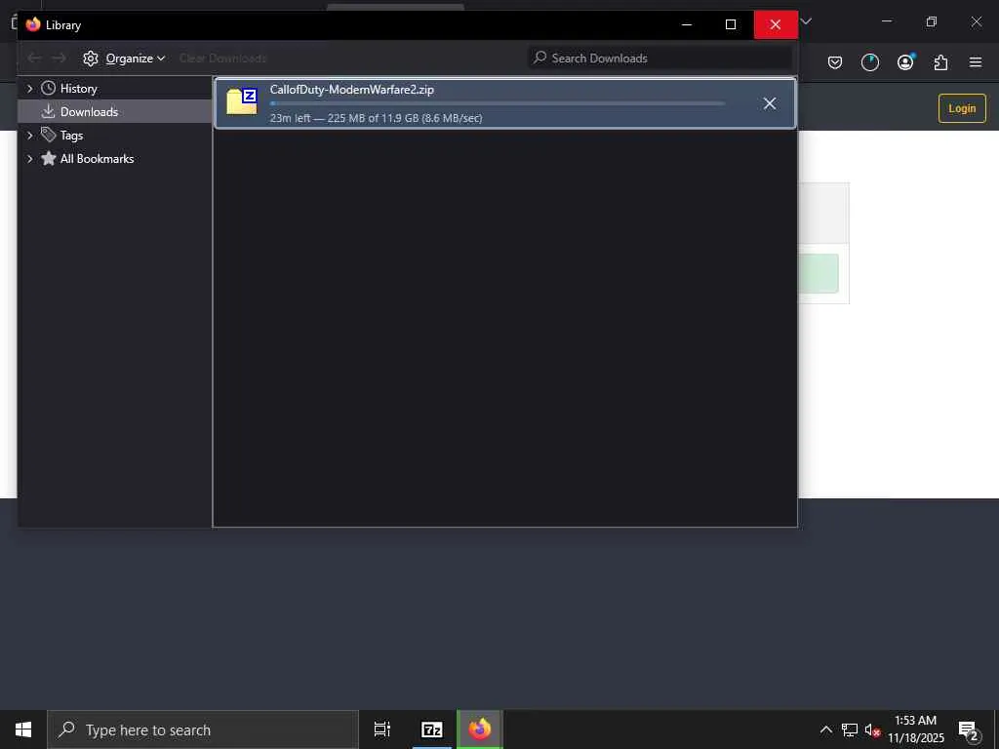The width and height of the screenshot is (999, 749).
Task: Expand the Tags tree node
Action: [30, 135]
